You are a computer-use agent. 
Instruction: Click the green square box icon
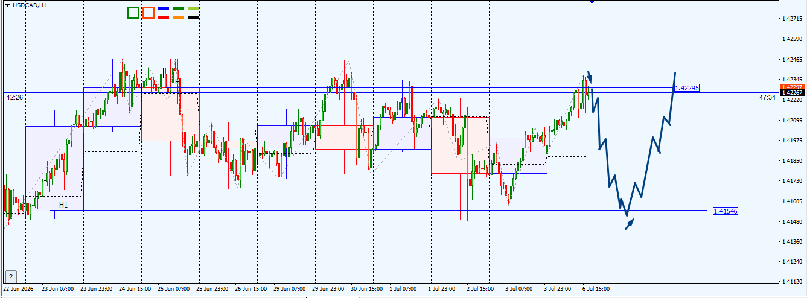[x=133, y=13]
